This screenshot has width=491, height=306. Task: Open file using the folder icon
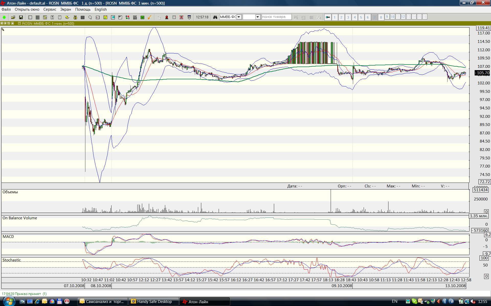click(x=13, y=17)
